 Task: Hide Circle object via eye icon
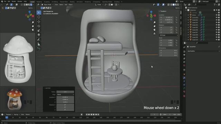pos(217,15)
